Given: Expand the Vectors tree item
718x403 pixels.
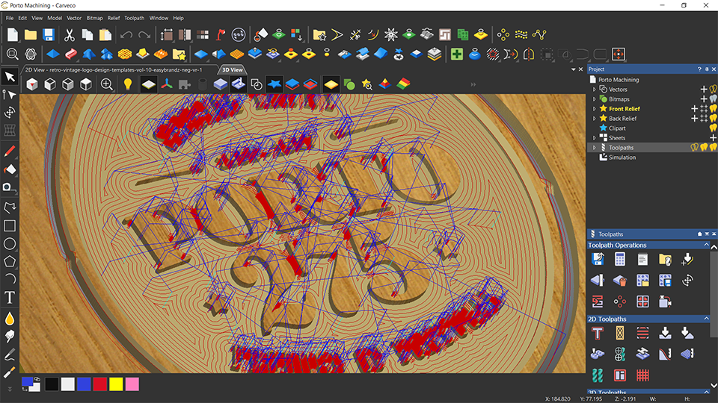Looking at the screenshot, I should click(x=595, y=90).
